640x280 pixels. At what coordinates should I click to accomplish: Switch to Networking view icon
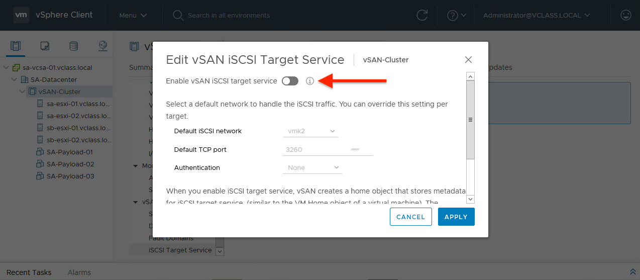click(x=102, y=46)
